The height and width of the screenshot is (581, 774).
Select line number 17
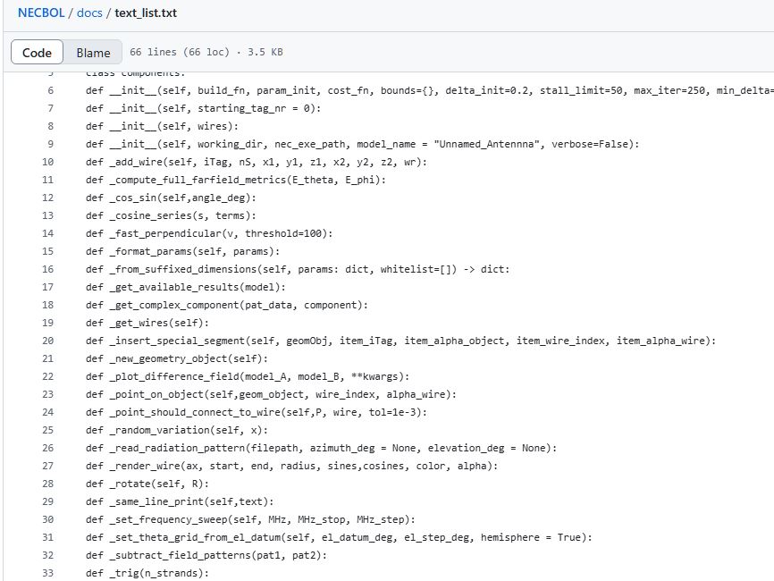[48, 287]
